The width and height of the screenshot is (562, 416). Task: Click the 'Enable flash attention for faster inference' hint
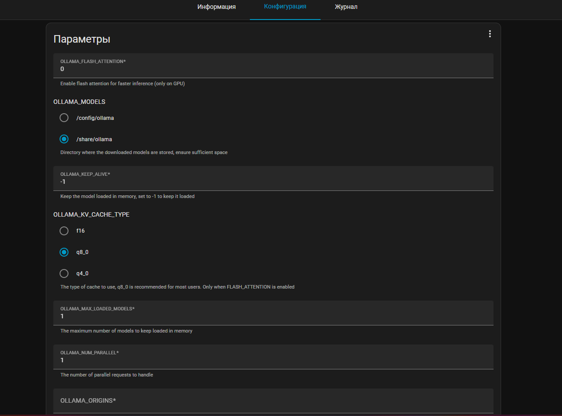pos(122,83)
